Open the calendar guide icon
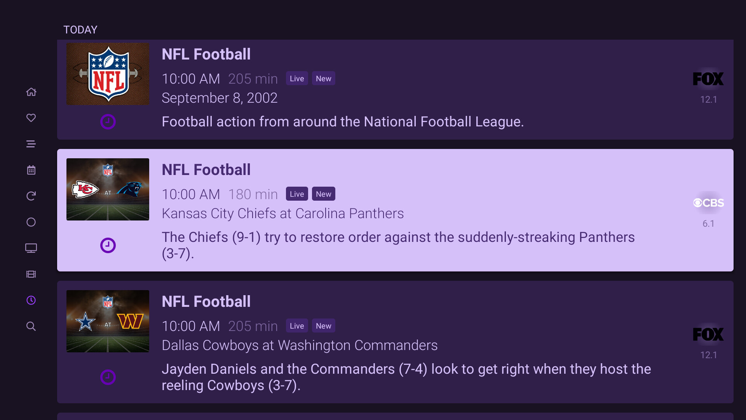Image resolution: width=746 pixels, height=420 pixels. (31, 170)
